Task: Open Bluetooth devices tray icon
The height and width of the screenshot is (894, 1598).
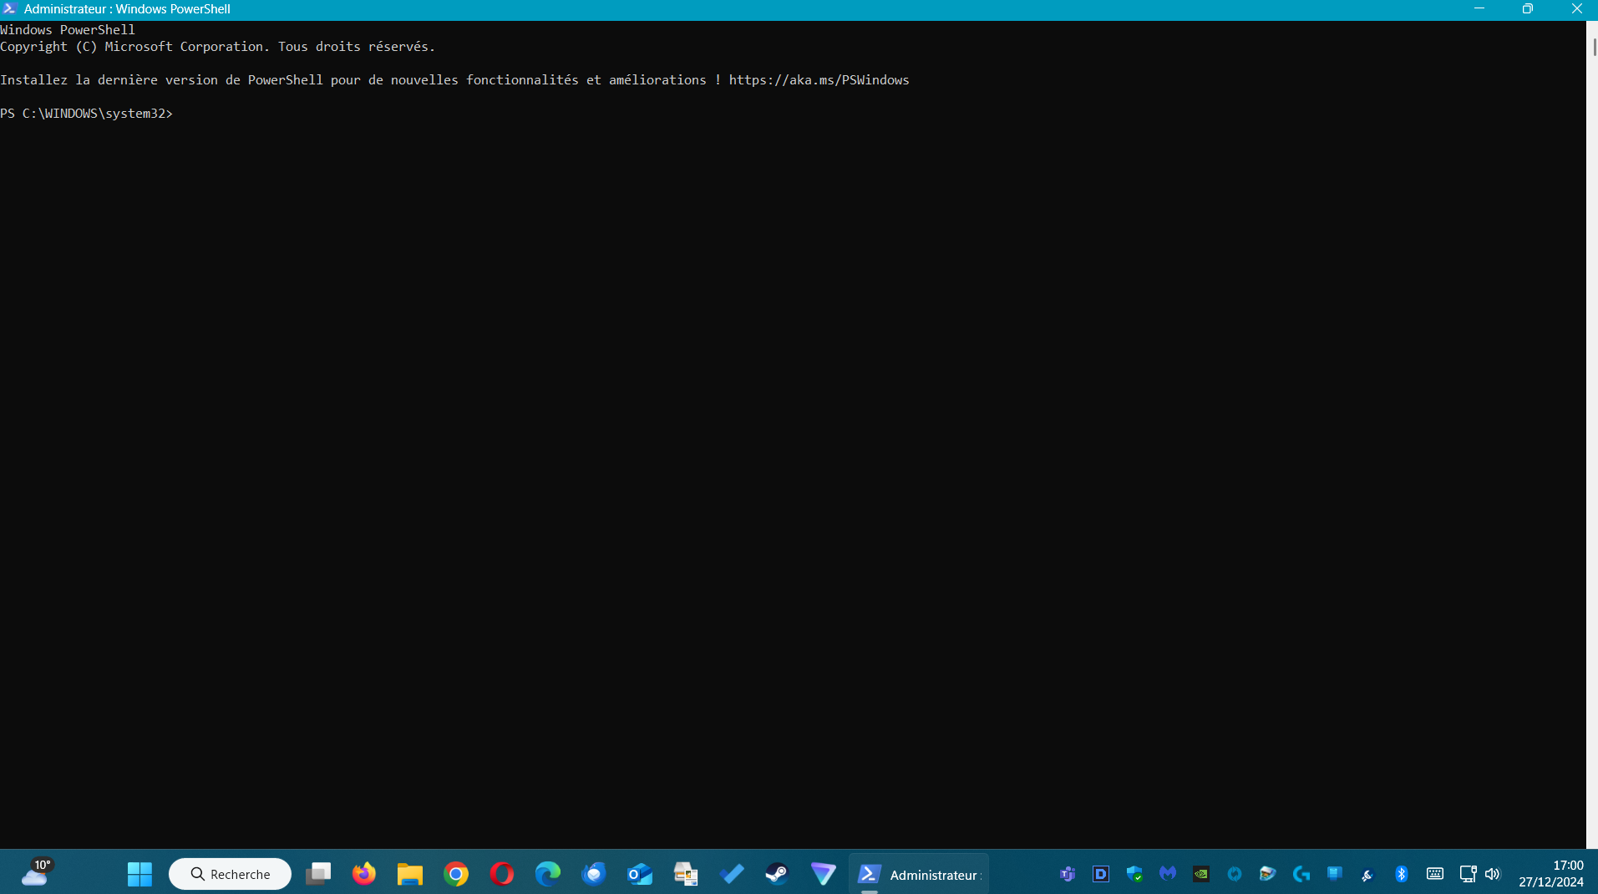Action: point(1402,874)
